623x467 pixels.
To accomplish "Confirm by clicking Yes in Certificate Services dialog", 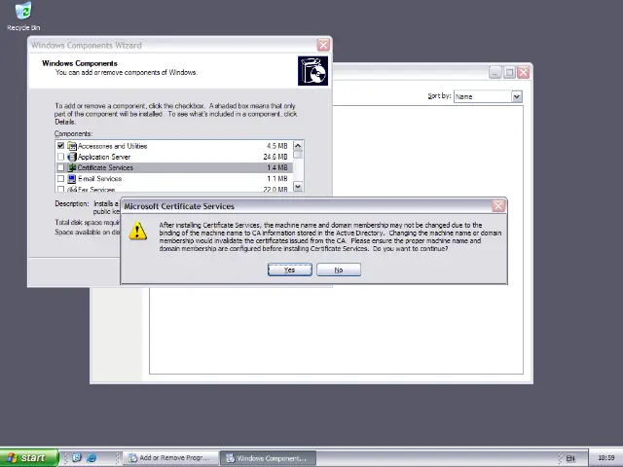I will pyautogui.click(x=290, y=269).
